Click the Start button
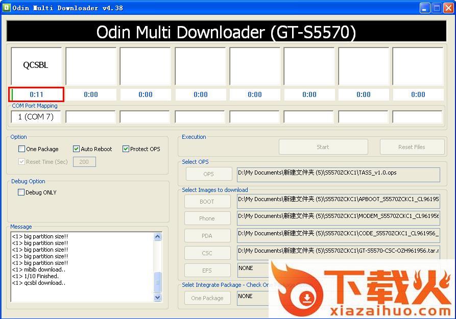This screenshot has height=319, width=456. click(x=323, y=147)
